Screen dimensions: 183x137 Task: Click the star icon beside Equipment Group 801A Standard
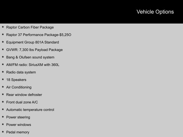(3, 42)
